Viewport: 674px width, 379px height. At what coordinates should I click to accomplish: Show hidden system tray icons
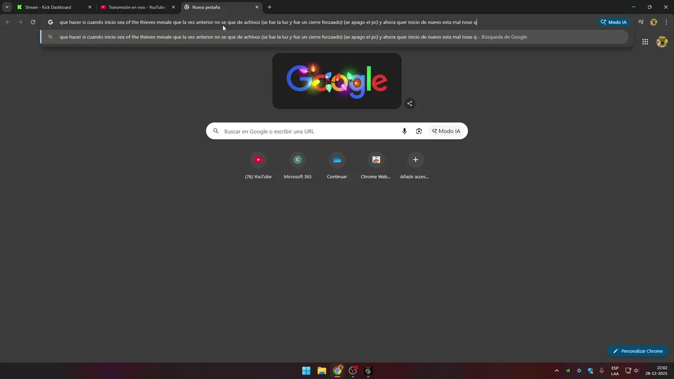pyautogui.click(x=557, y=371)
